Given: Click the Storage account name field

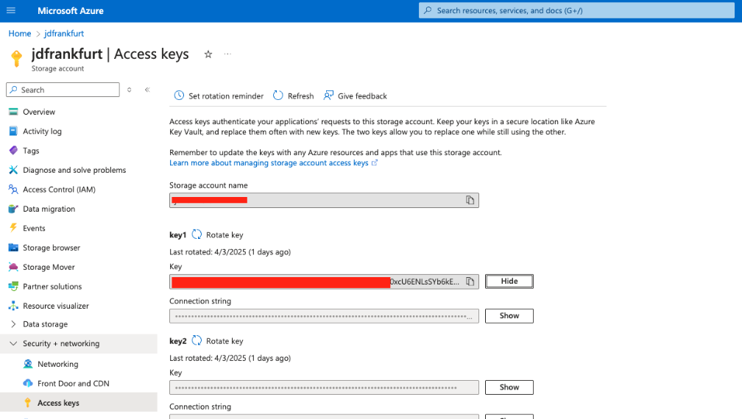Looking at the screenshot, I should click(x=324, y=200).
